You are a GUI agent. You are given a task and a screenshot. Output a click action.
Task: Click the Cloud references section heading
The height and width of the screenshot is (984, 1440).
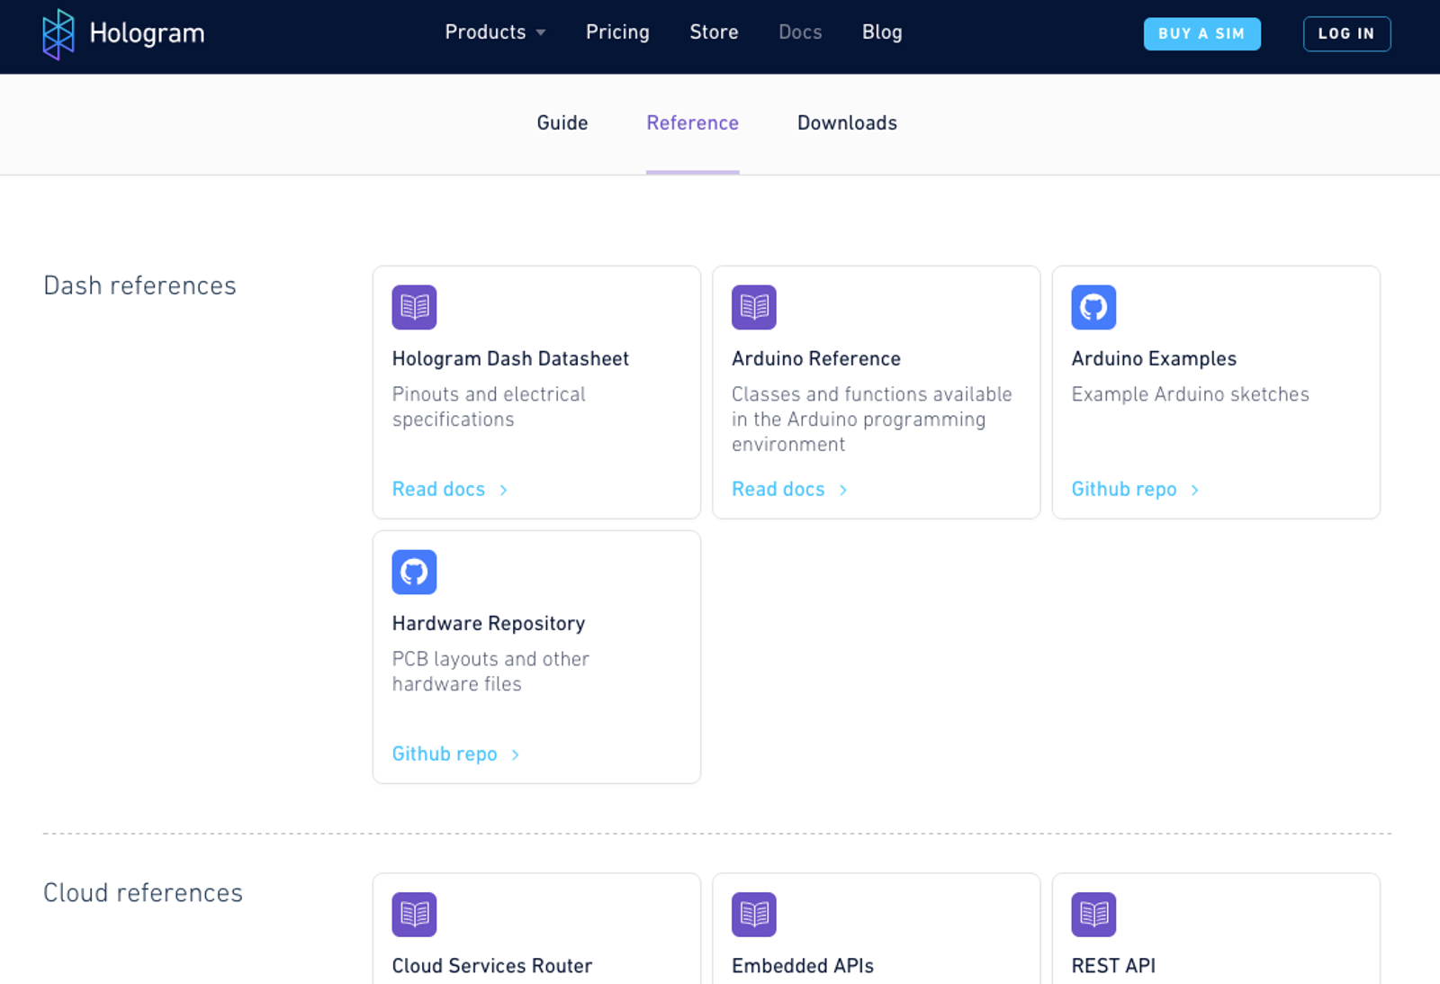click(x=143, y=893)
